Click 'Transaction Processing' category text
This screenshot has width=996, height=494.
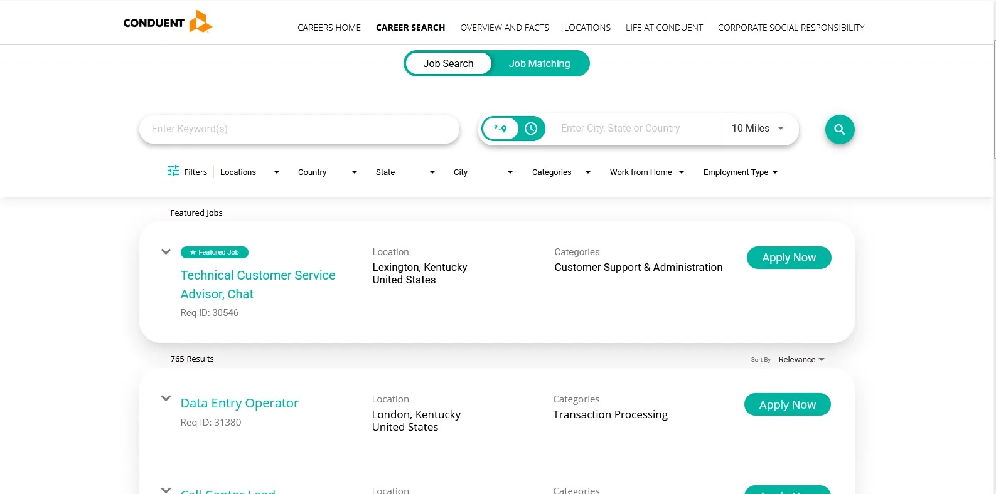tap(610, 414)
